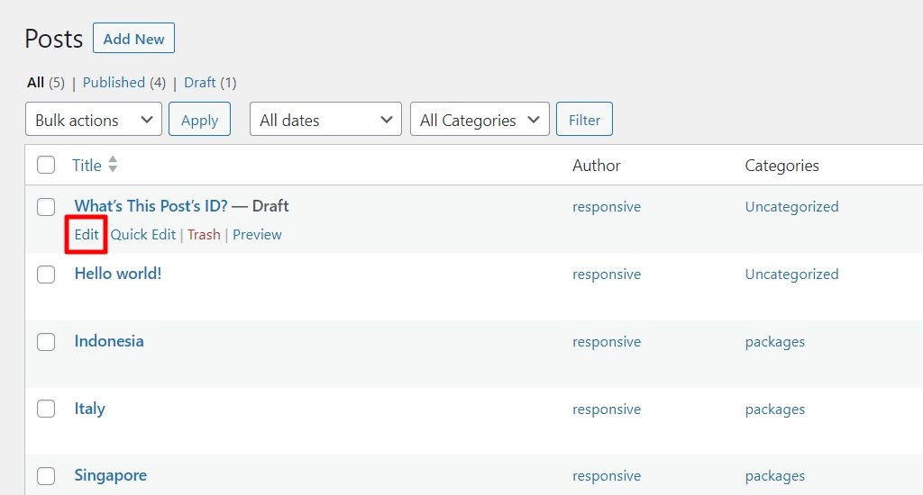This screenshot has width=923, height=495.
Task: Open the Bulk actions dropdown
Action: click(x=94, y=120)
